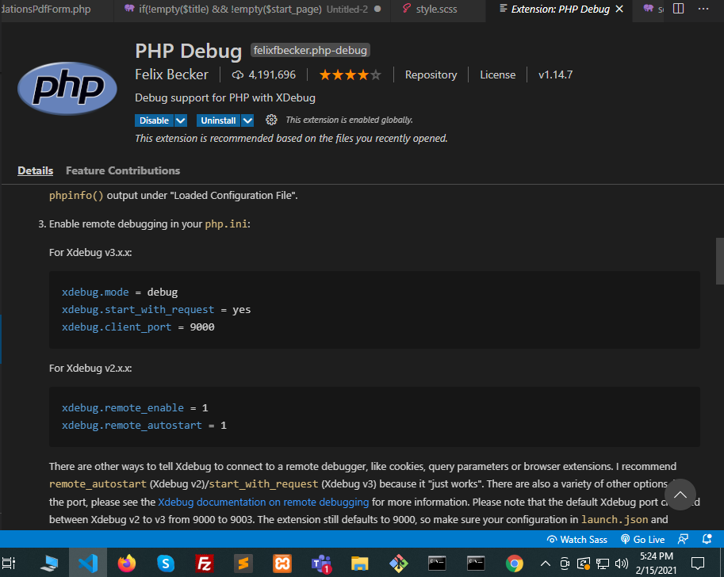Image resolution: width=724 pixels, height=577 pixels.
Task: Open notifications bell in status bar
Action: coord(707,539)
